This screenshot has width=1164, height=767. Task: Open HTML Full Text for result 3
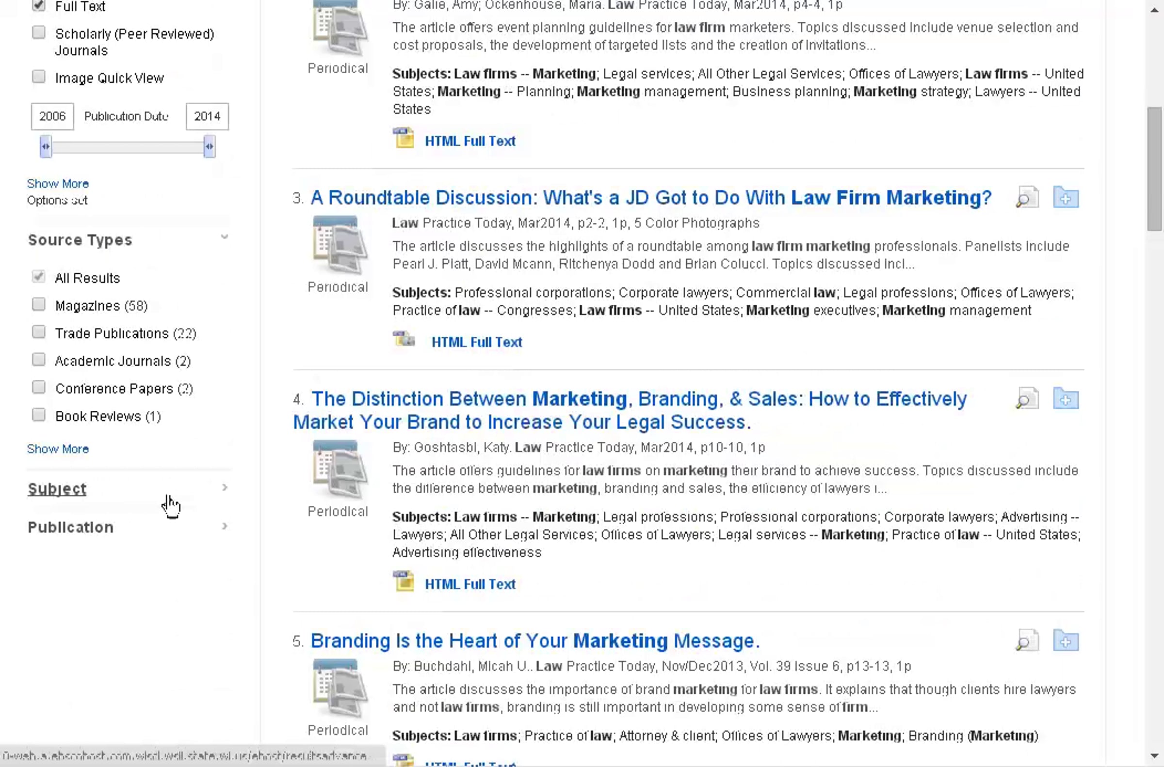(476, 342)
